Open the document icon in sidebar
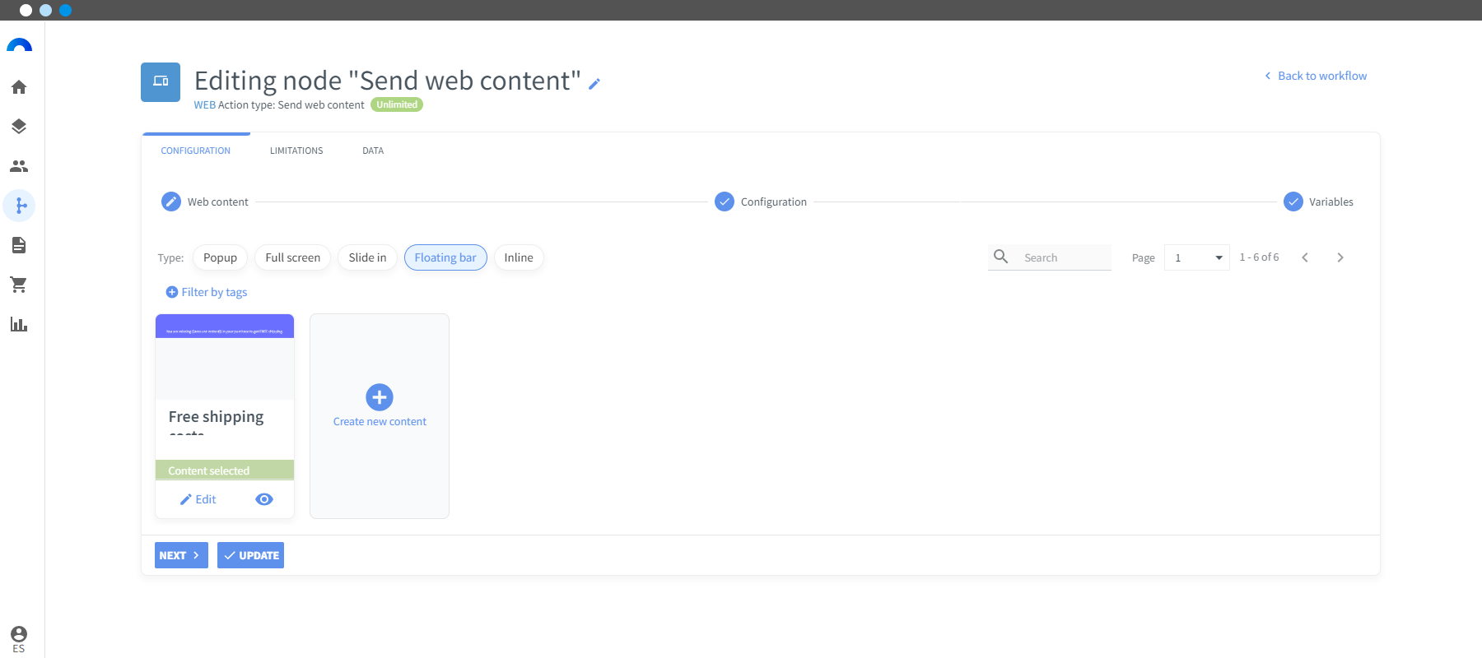This screenshot has width=1482, height=658. point(19,245)
